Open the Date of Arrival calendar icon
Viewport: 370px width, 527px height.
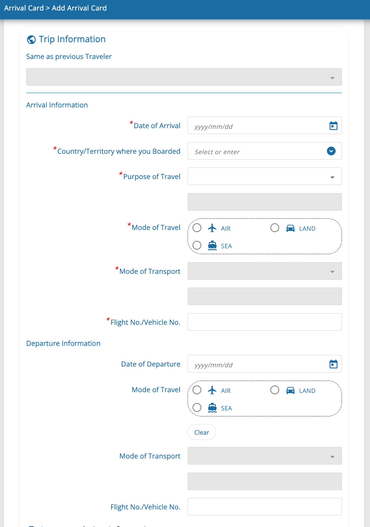(x=333, y=126)
